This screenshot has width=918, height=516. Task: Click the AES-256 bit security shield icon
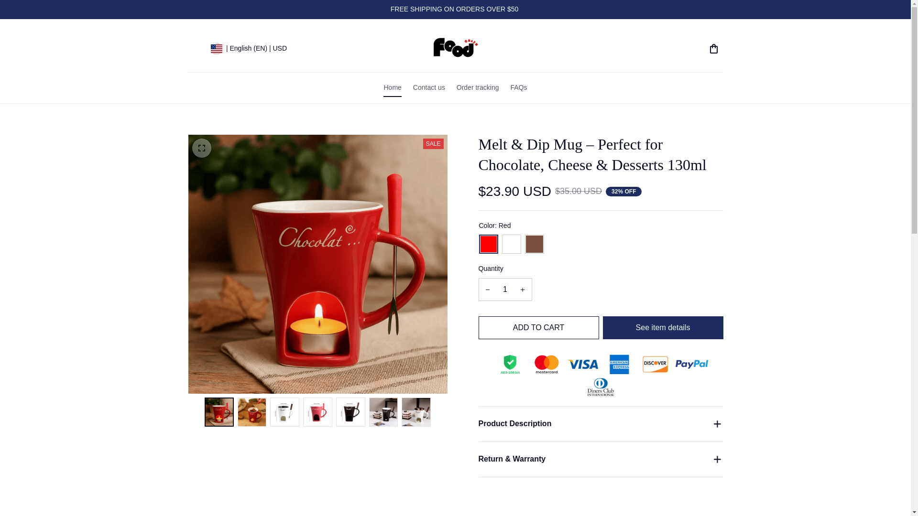coord(510,365)
